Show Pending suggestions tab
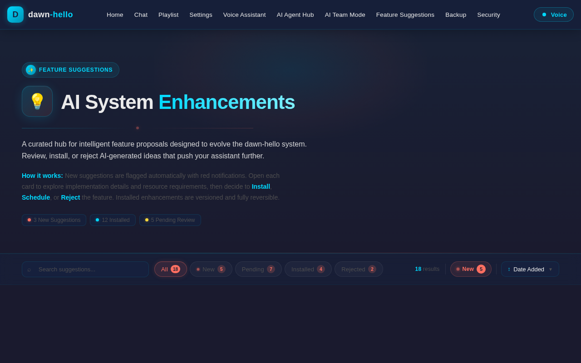Screen dimensions: 581x363 tap(258, 269)
